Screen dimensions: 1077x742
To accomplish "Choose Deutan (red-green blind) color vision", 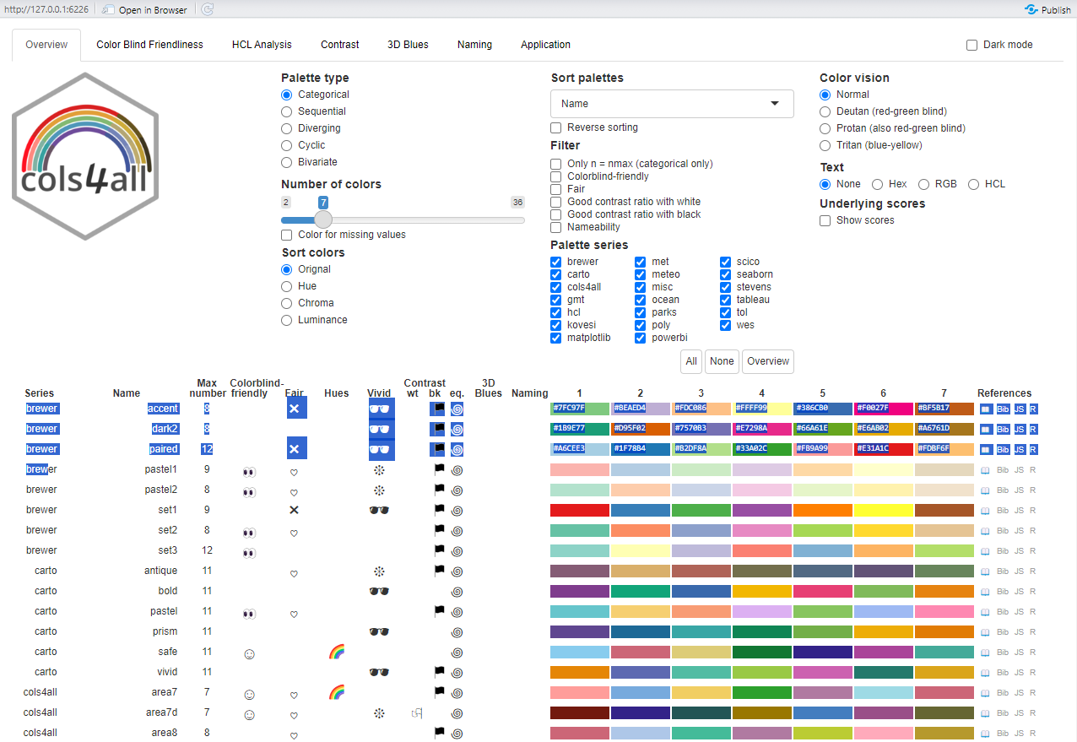I will point(825,111).
